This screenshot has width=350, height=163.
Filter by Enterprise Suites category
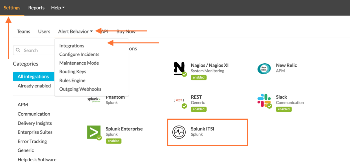35,132
